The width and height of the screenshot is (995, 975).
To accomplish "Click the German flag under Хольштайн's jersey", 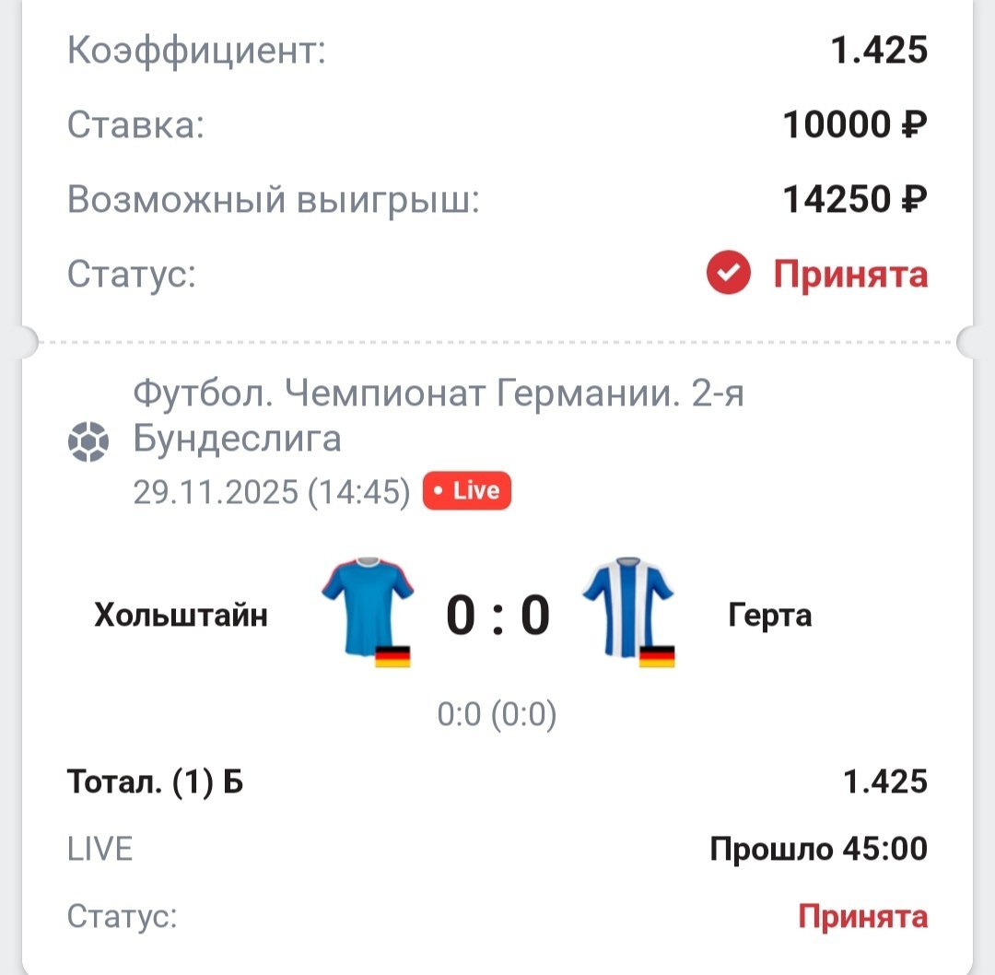I will [x=392, y=656].
